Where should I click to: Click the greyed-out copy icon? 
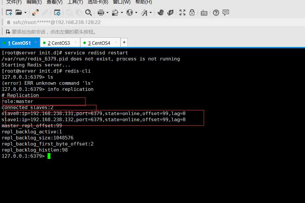[x=69, y=13]
